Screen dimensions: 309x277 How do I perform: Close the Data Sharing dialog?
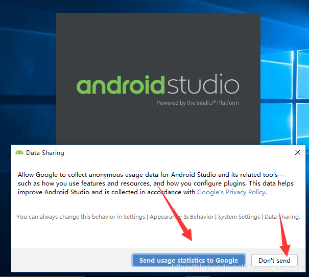298,152
